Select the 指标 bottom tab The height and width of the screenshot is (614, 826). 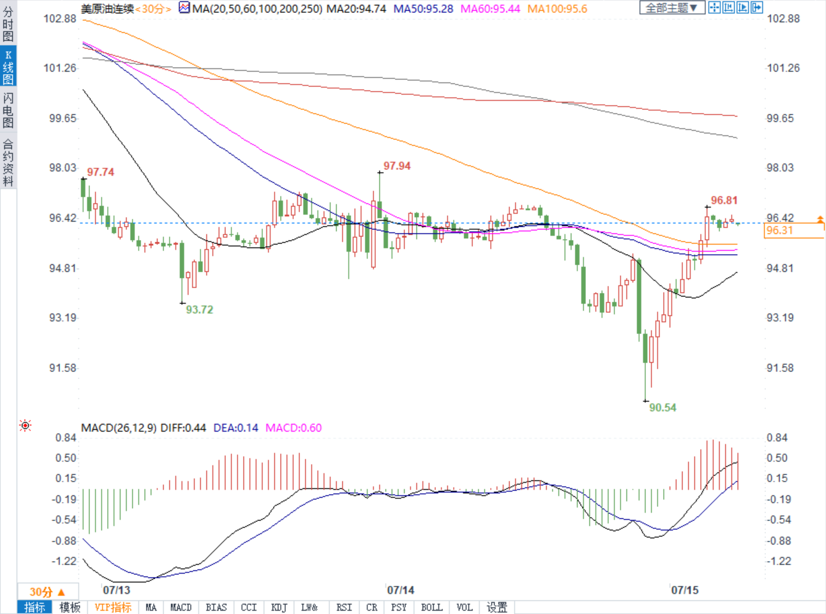tap(34, 608)
